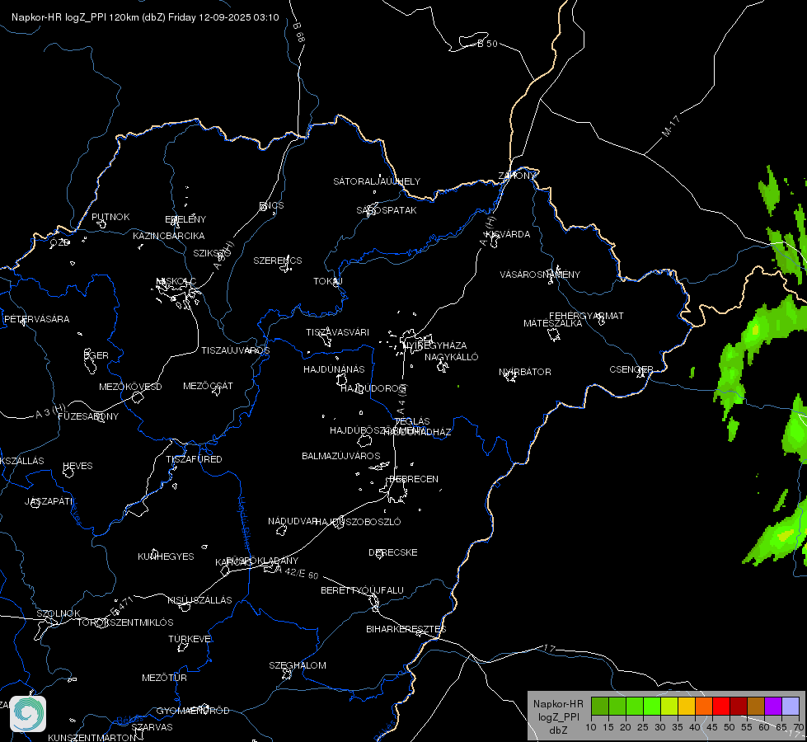Click the VASAROSNAMENY label
Viewport: 807px width, 742px height.
(x=540, y=275)
